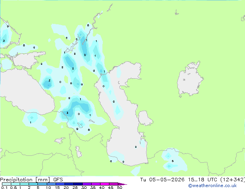Select the 20–25 mm legend color swatch
Screen dimensions: 245x189
tap(69, 184)
